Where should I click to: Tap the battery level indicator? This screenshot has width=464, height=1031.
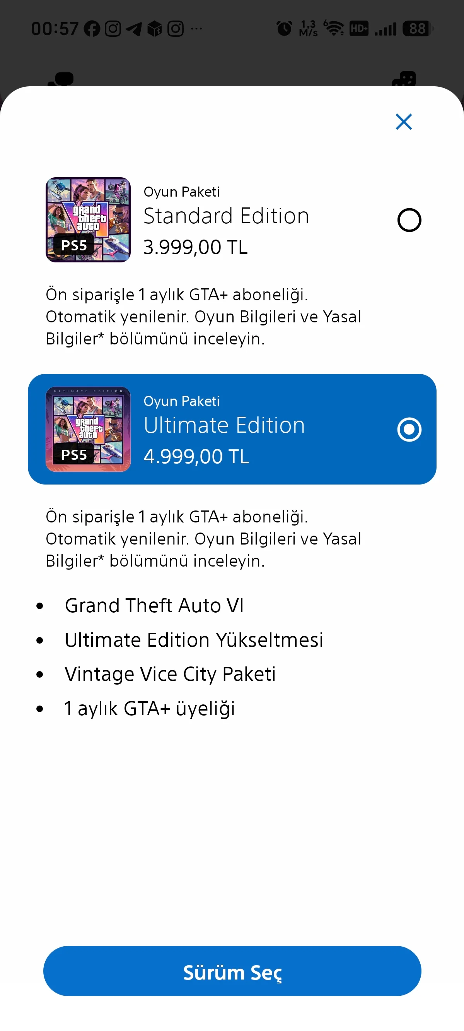pos(418,28)
